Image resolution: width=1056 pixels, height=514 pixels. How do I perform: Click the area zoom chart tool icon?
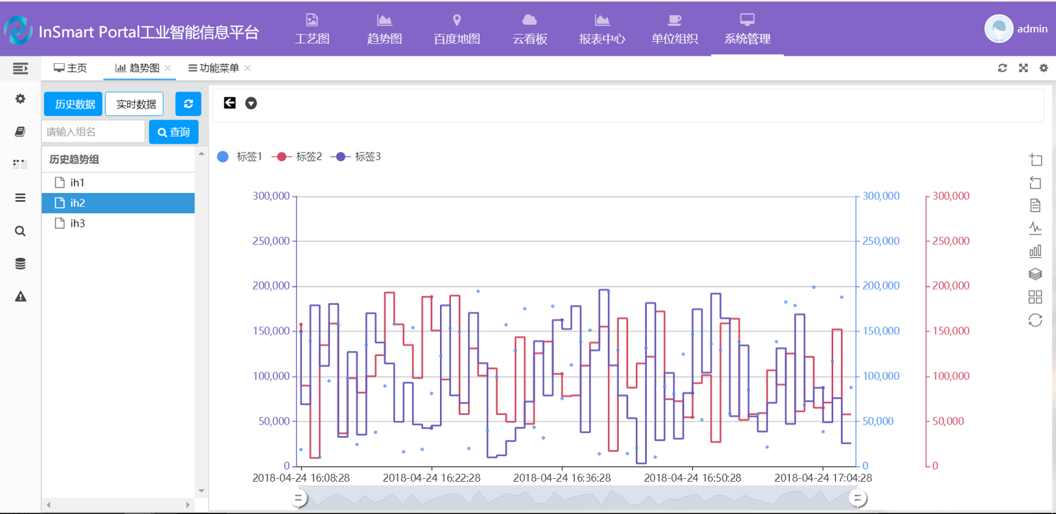tap(1035, 160)
